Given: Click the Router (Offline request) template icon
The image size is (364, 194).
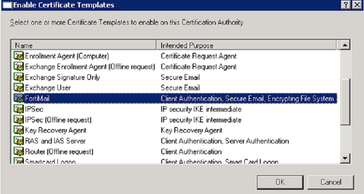Looking at the screenshot, I should point(19,151).
